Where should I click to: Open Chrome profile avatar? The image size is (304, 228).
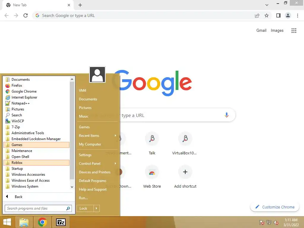[288, 15]
